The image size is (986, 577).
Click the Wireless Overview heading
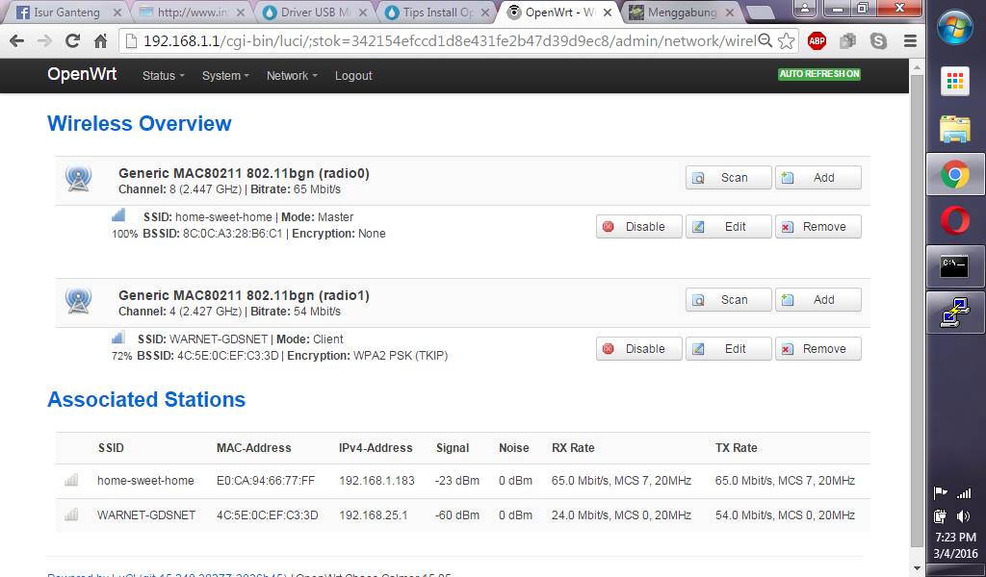139,123
